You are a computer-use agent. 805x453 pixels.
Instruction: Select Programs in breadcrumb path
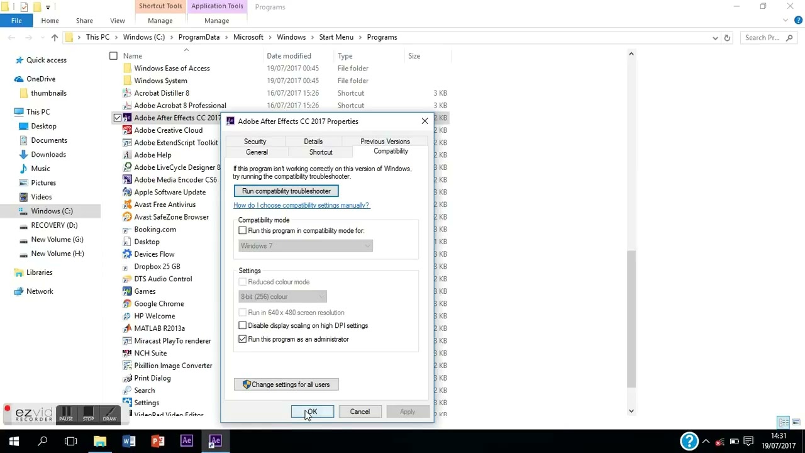tap(382, 38)
